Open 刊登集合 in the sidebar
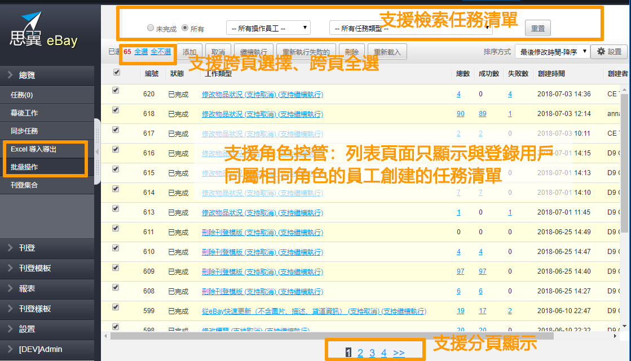 tap(47, 185)
